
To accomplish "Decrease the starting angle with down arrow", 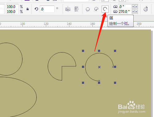I will click(133, 7).
